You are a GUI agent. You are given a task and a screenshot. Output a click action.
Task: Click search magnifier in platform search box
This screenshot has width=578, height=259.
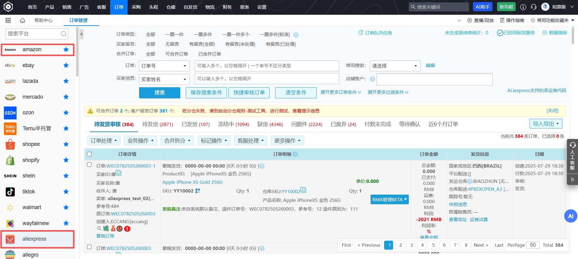(x=64, y=34)
